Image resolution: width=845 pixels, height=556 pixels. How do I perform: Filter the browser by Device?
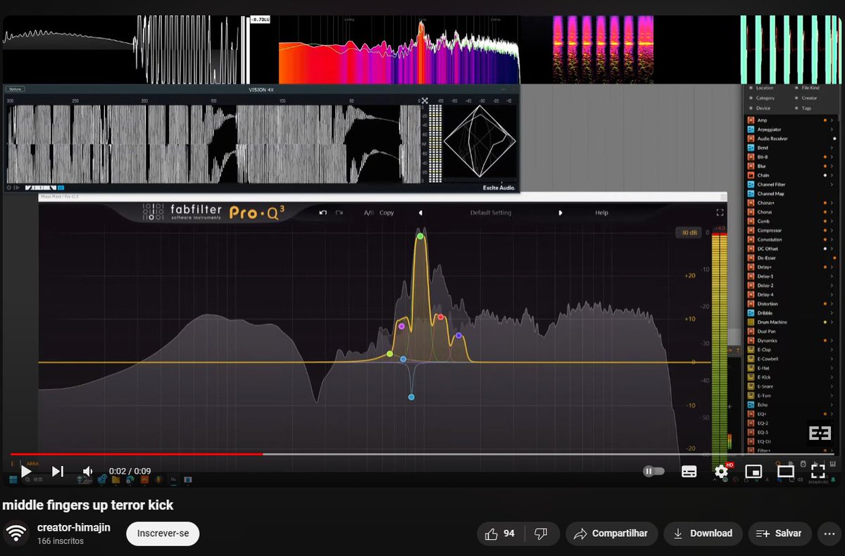coord(760,108)
